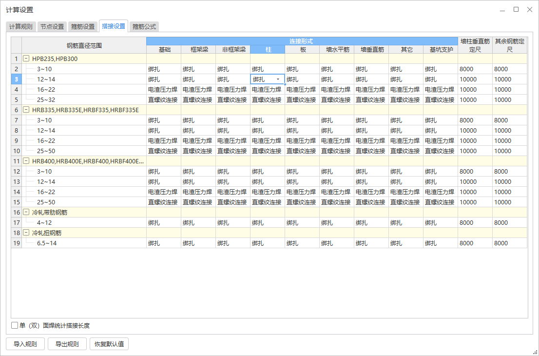
Task: Click 基础 cell 绑扎 in row 8
Action: coord(164,130)
